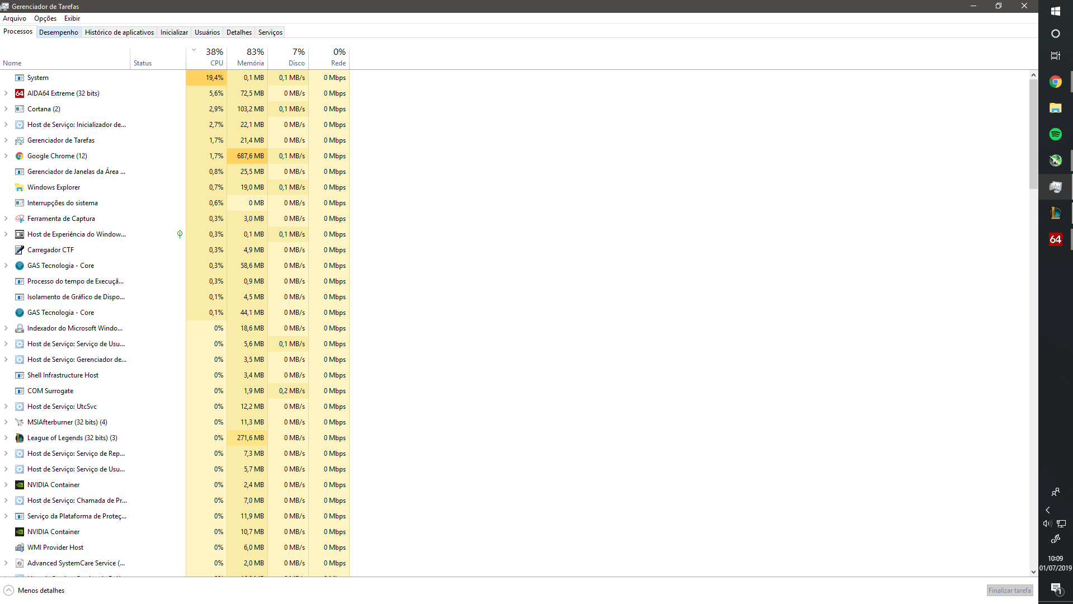The height and width of the screenshot is (604, 1073).
Task: Click the scrollbar up arrow
Action: (x=1033, y=75)
